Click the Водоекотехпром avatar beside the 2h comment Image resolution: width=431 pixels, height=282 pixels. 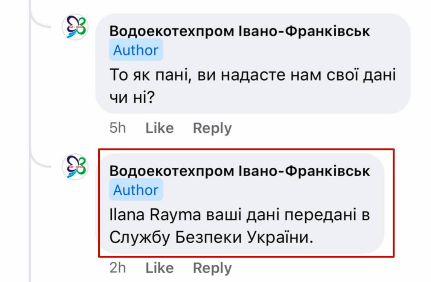pos(75,166)
